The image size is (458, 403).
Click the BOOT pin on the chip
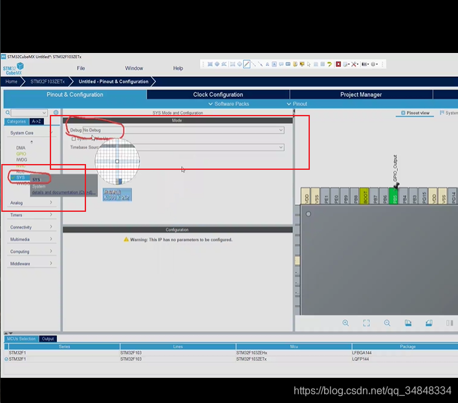coord(364,196)
